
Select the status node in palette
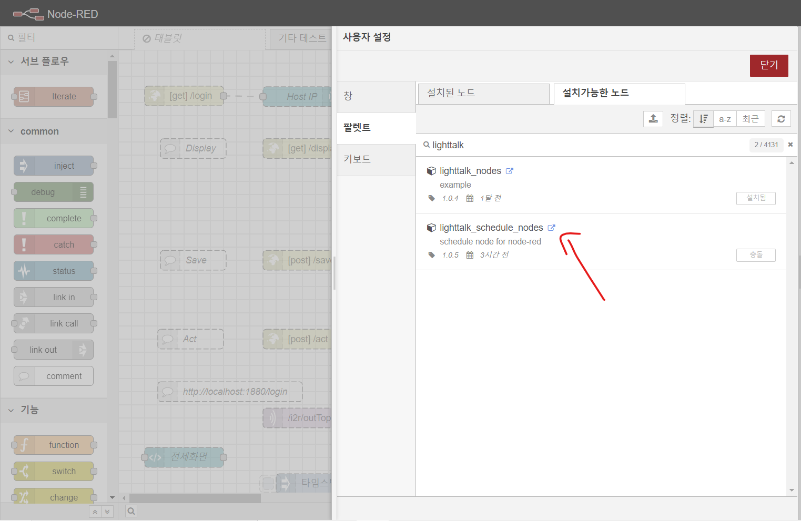click(x=54, y=271)
